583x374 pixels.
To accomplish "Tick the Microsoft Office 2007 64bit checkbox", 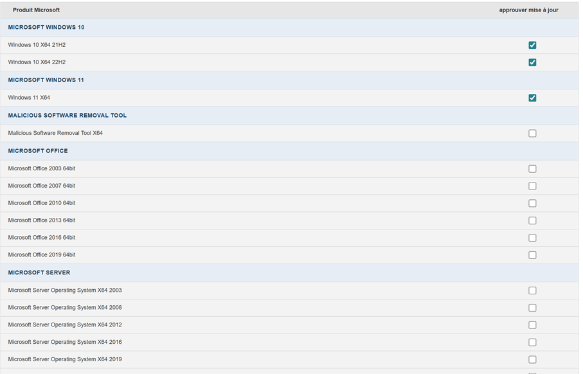I will click(532, 186).
